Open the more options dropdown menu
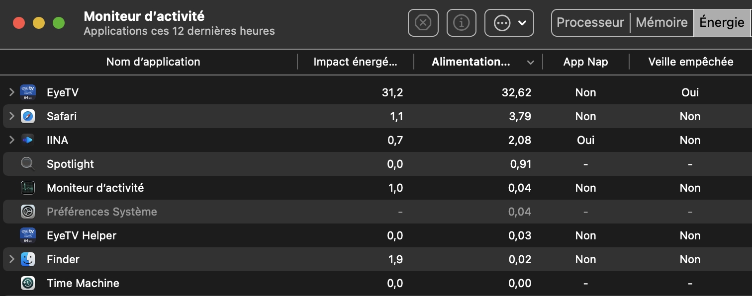752x296 pixels. (x=509, y=23)
